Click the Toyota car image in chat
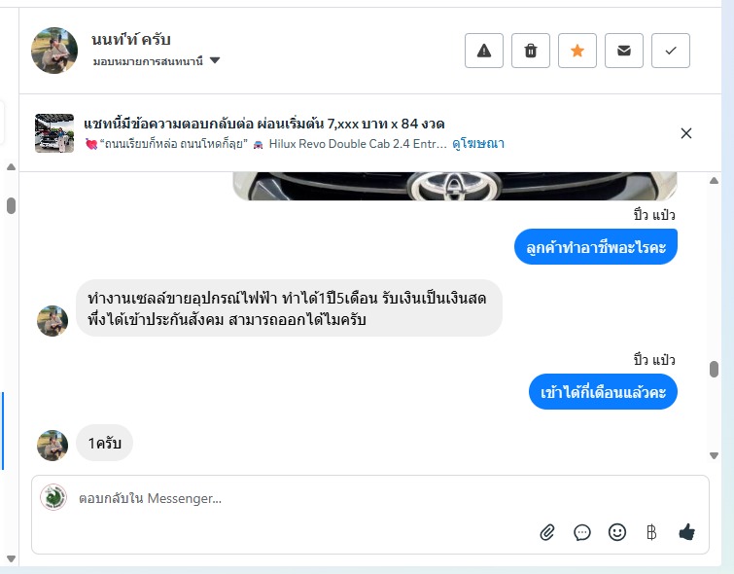 click(x=455, y=186)
